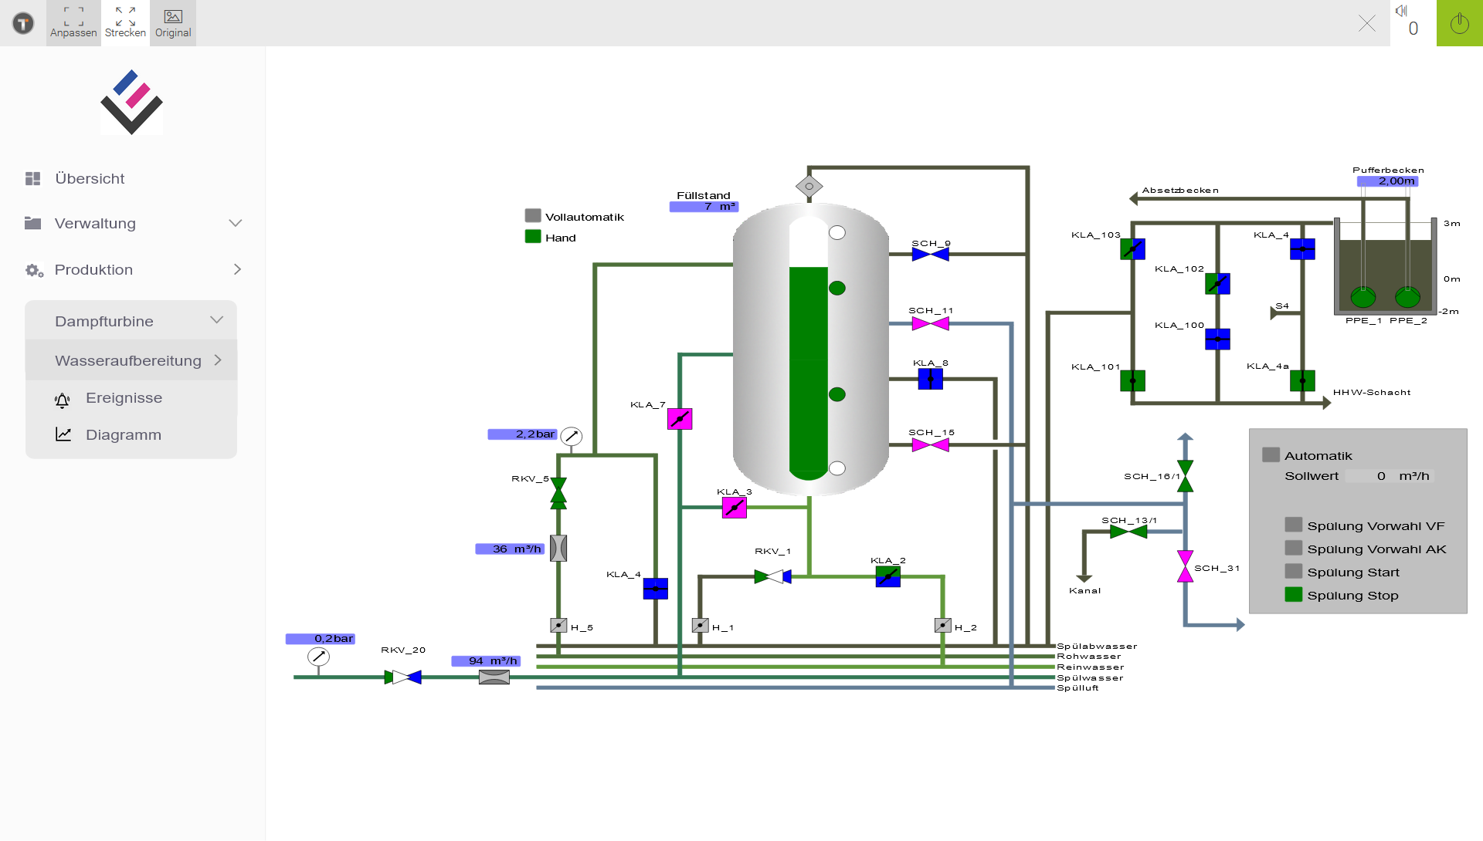Screen dimensions: 1483x841
Task: Toggle Hand mode checkbox
Action: tap(533, 237)
